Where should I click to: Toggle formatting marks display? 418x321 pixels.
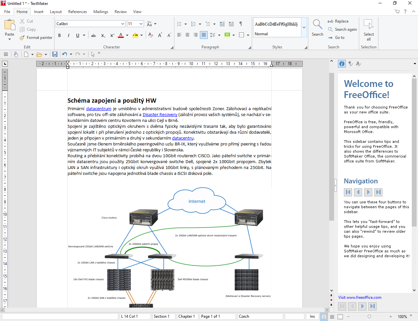(x=241, y=24)
